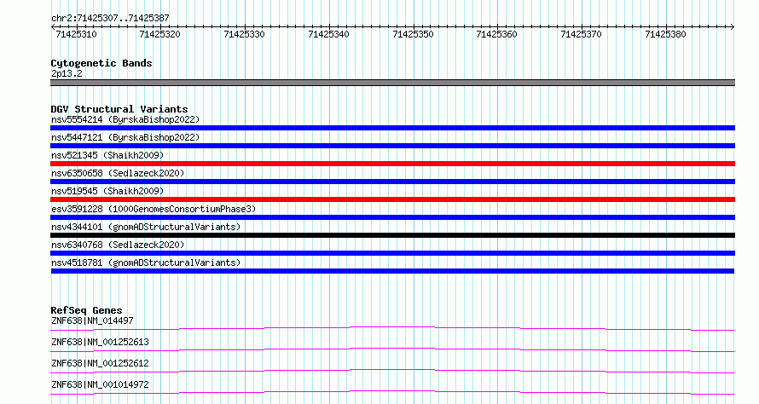Click ruler position 71425310
The height and width of the screenshot is (404, 759).
click(77, 34)
